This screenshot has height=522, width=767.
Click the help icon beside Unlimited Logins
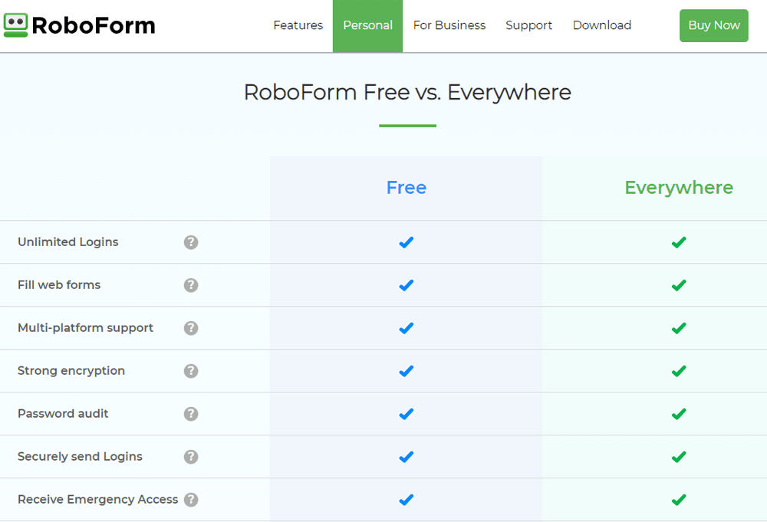(x=191, y=242)
